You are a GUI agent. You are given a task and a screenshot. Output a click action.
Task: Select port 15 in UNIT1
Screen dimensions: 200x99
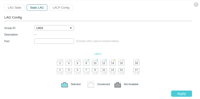click(x=121, y=71)
